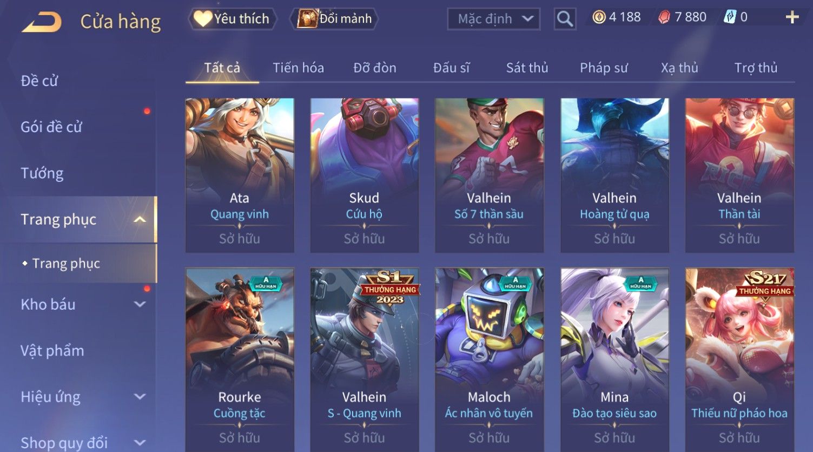Open the search magnifier icon

point(565,19)
